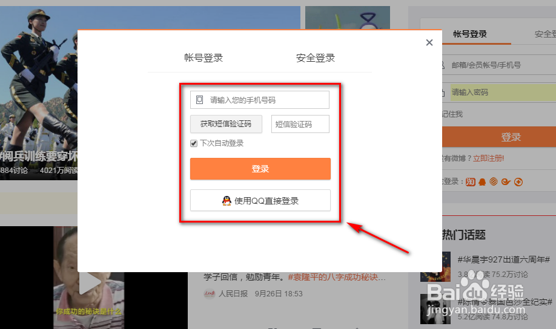The width and height of the screenshot is (556, 329).
Task: Play the elderly man video
Action: point(90,283)
